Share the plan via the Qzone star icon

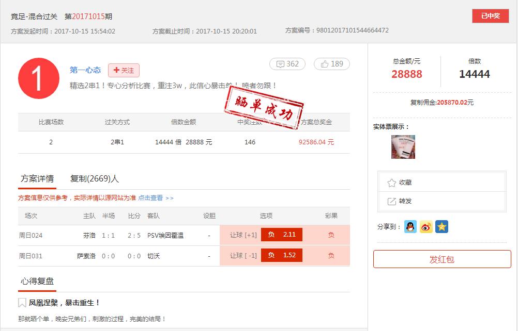point(441,226)
